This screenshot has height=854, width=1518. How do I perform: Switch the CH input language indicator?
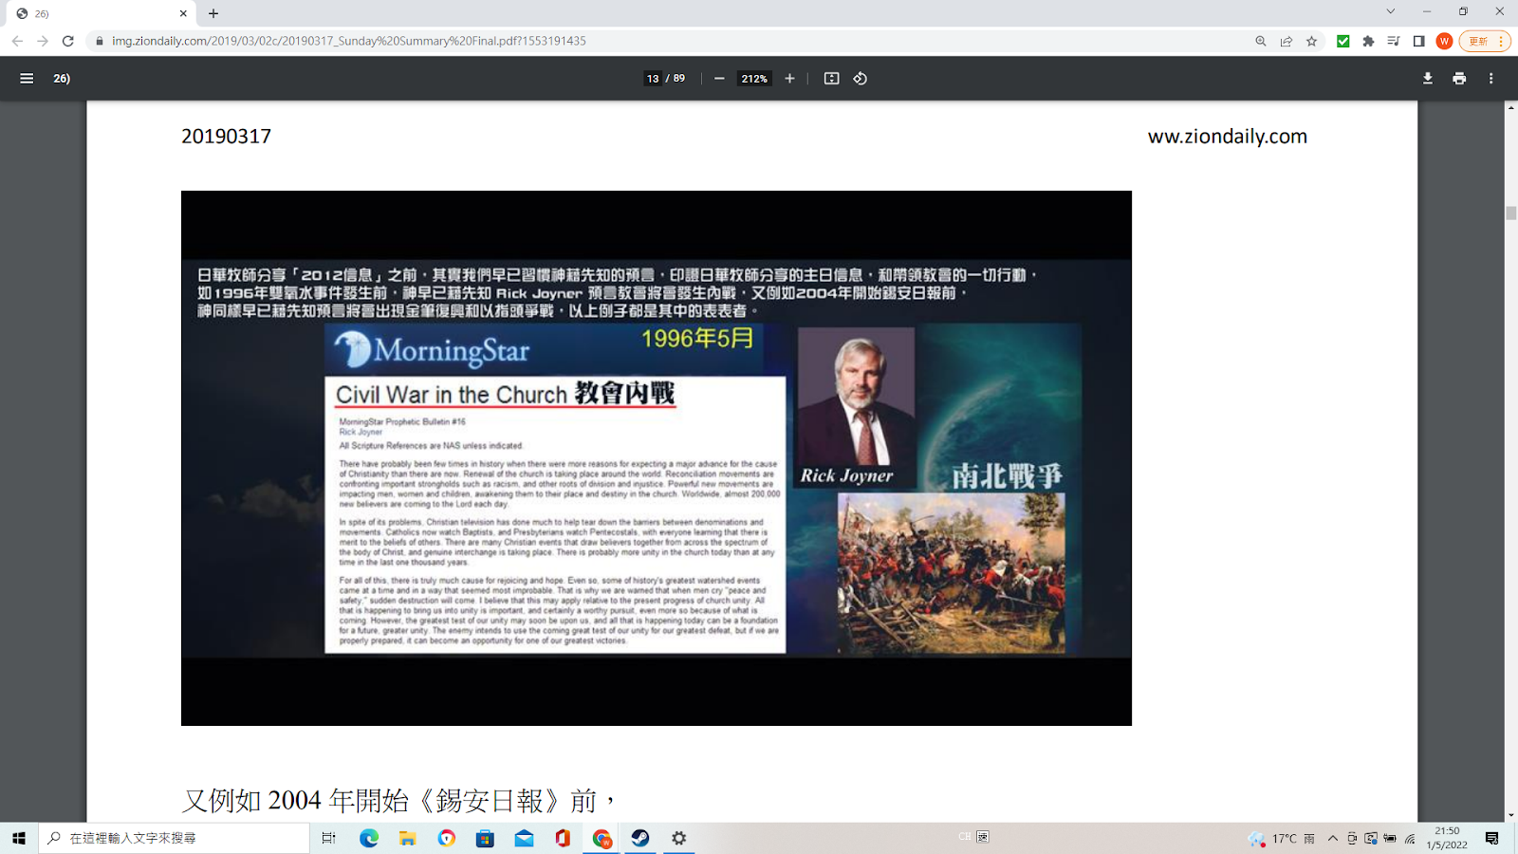pos(965,837)
